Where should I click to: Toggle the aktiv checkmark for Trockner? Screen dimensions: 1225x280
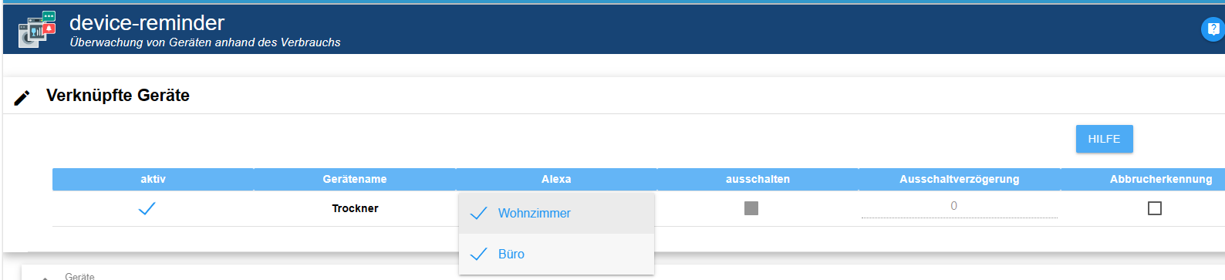pos(147,208)
